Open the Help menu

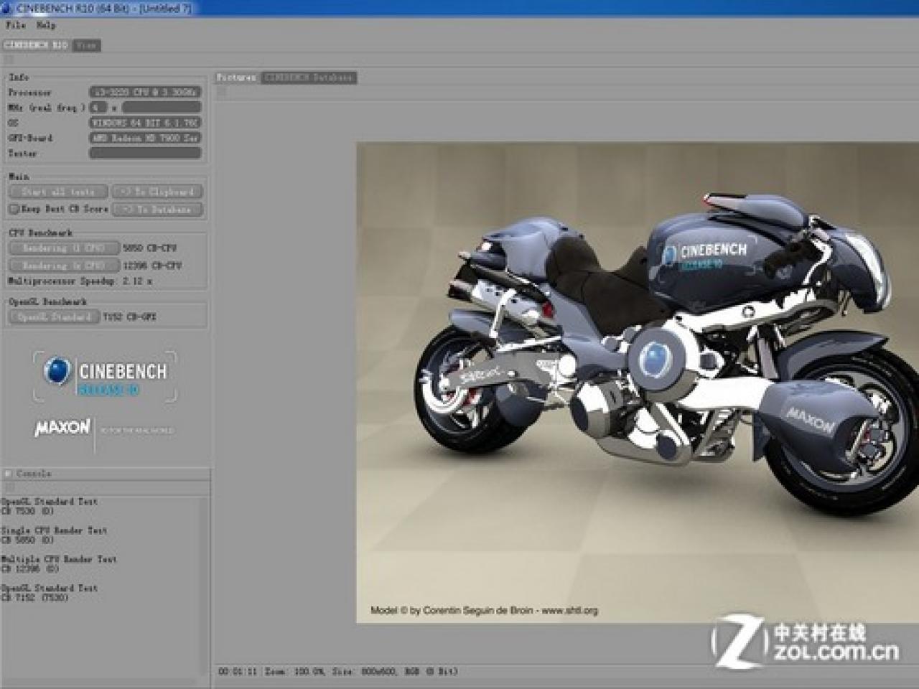coord(45,25)
